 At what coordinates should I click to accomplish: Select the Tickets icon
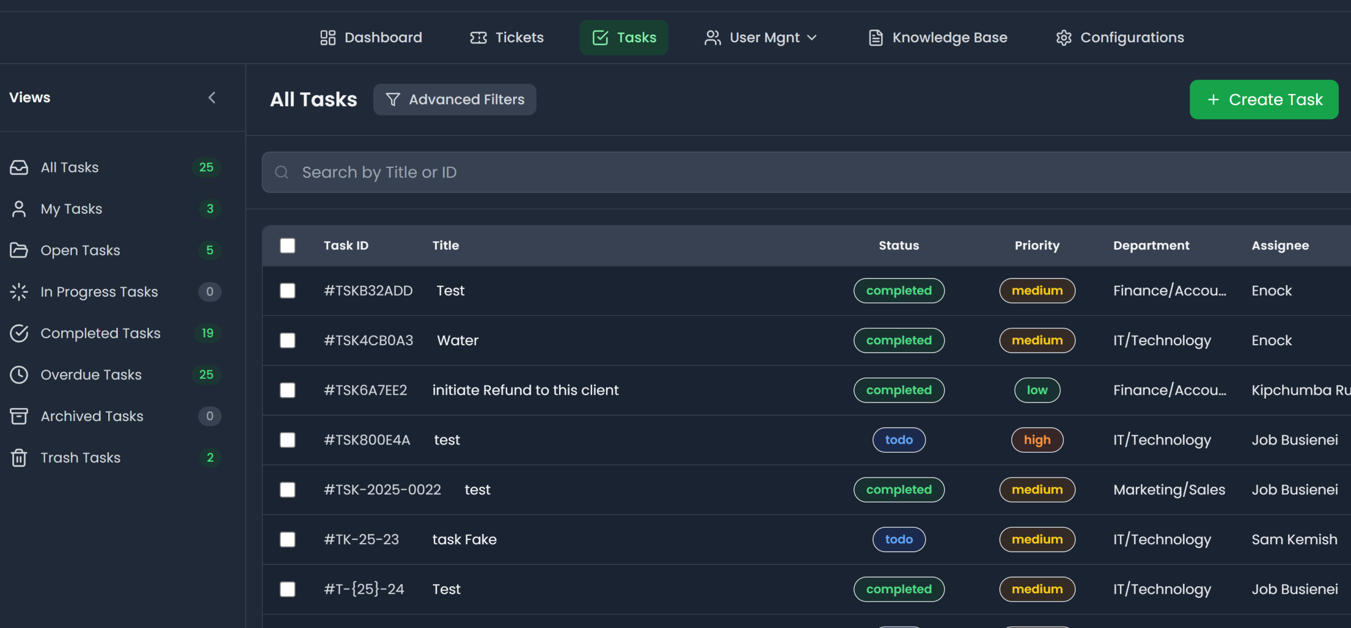point(479,37)
